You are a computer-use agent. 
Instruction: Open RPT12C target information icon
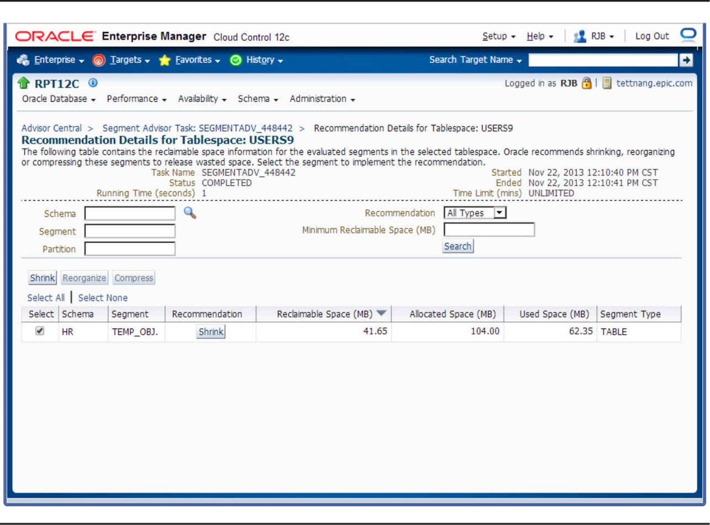tap(93, 82)
